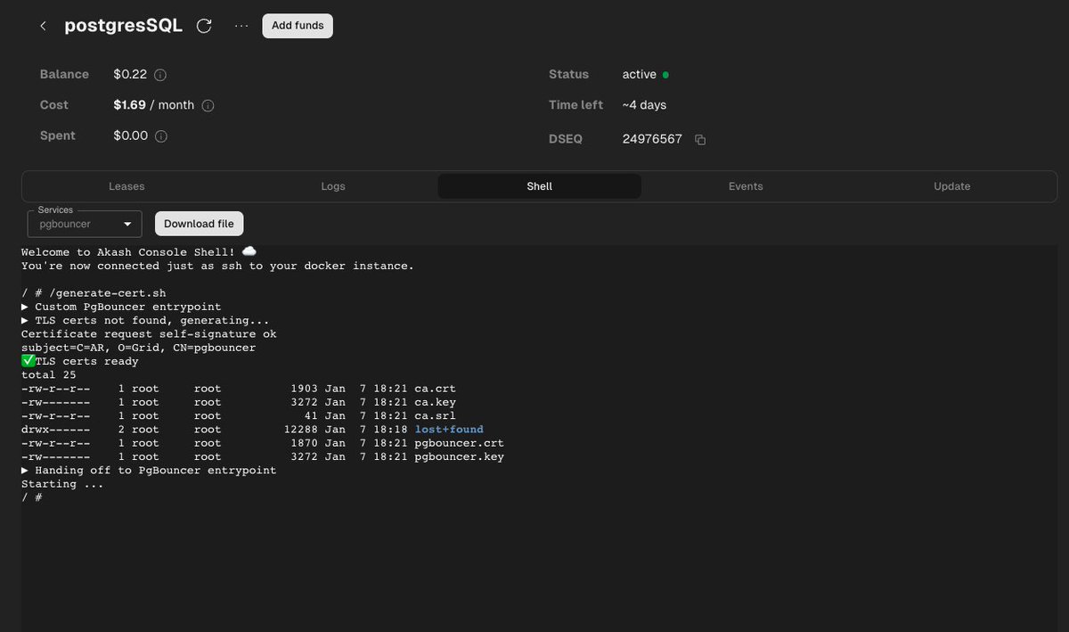1069x632 pixels.
Task: Select the Shell tab
Action: coord(539,186)
